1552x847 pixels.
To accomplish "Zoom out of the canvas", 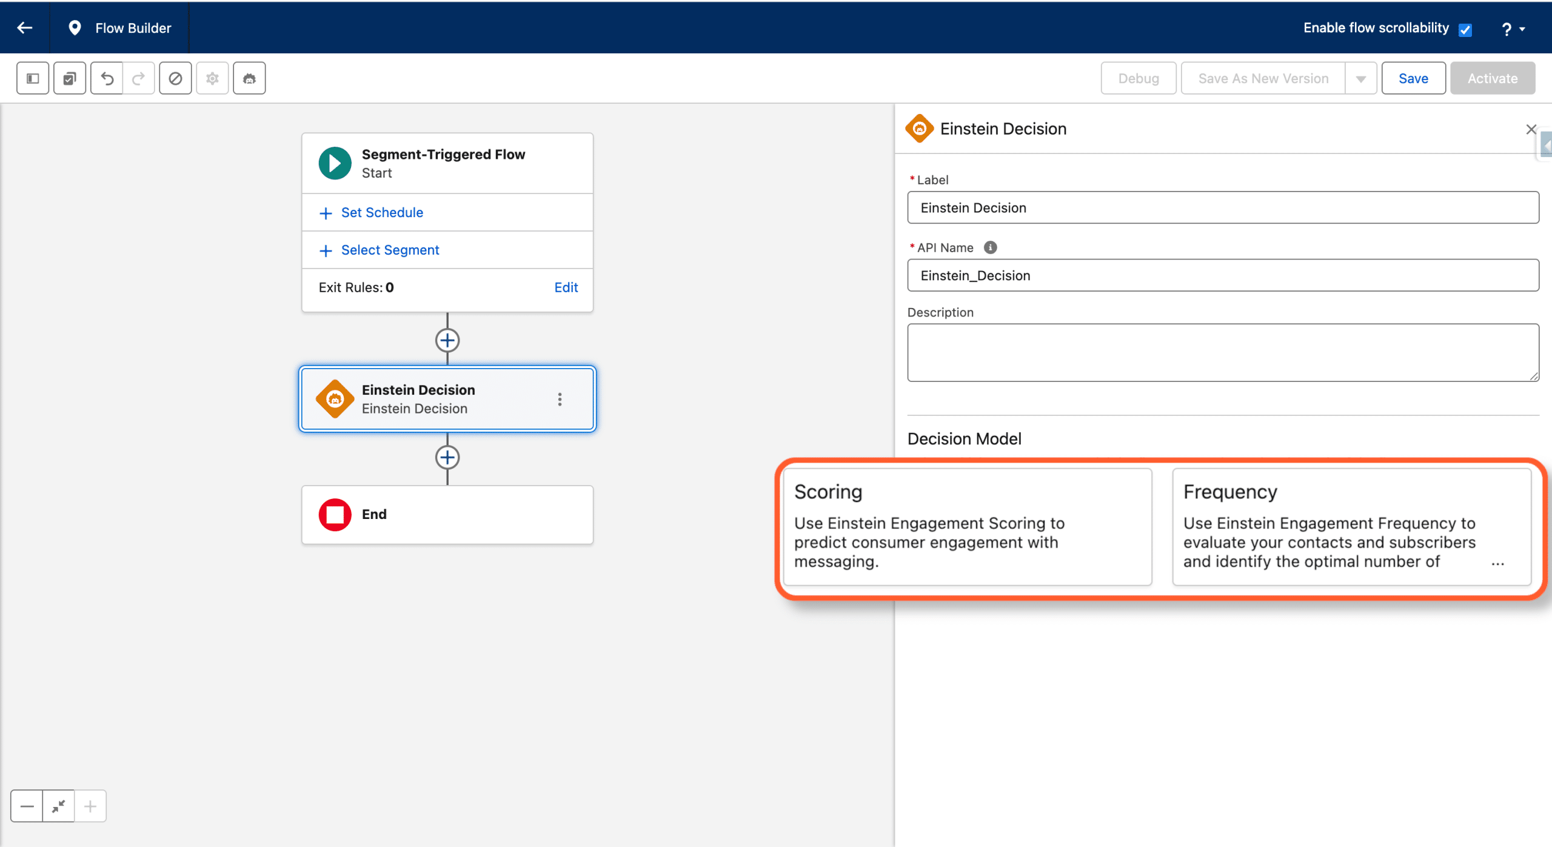I will (27, 806).
